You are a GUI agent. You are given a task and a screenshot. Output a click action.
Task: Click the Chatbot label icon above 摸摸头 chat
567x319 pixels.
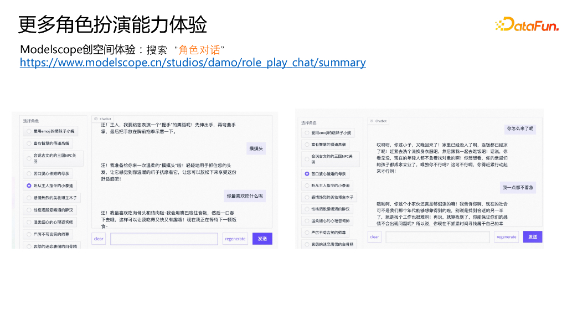[96, 119]
